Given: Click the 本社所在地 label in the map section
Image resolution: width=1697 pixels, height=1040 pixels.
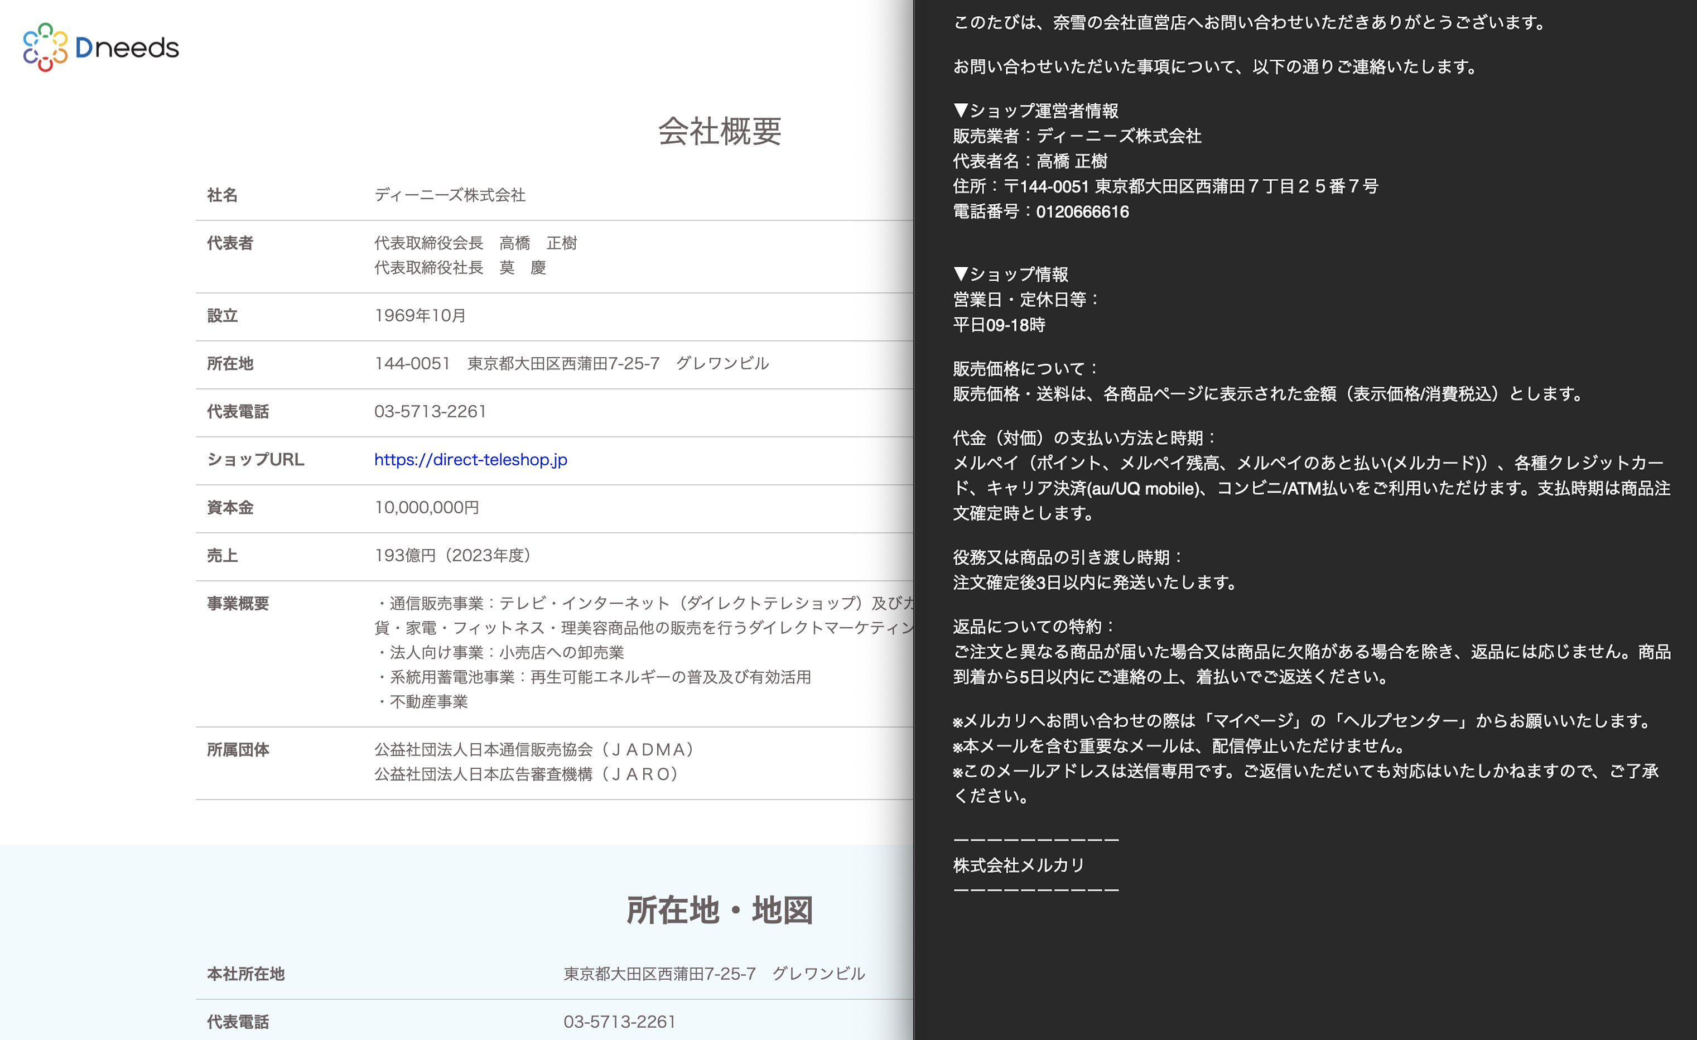Looking at the screenshot, I should [x=245, y=974].
